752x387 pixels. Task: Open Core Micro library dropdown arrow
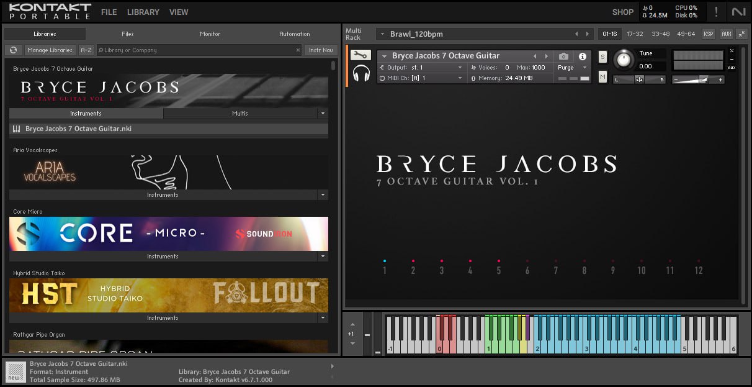point(322,257)
